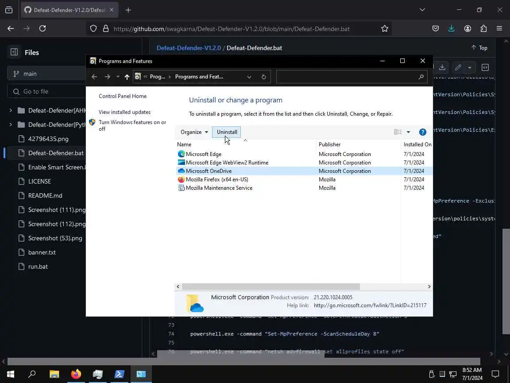This screenshot has height=383, width=510.
Task: Open Firefox downloads panel
Action: click(451, 29)
